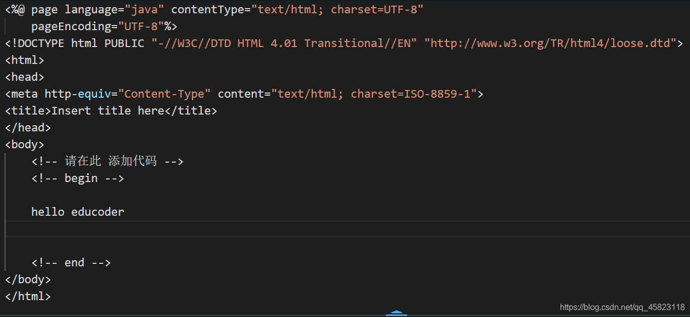The height and width of the screenshot is (317, 690).
Task: Click the 'pageEncoding="UTF-8"' line
Action: coord(104,26)
